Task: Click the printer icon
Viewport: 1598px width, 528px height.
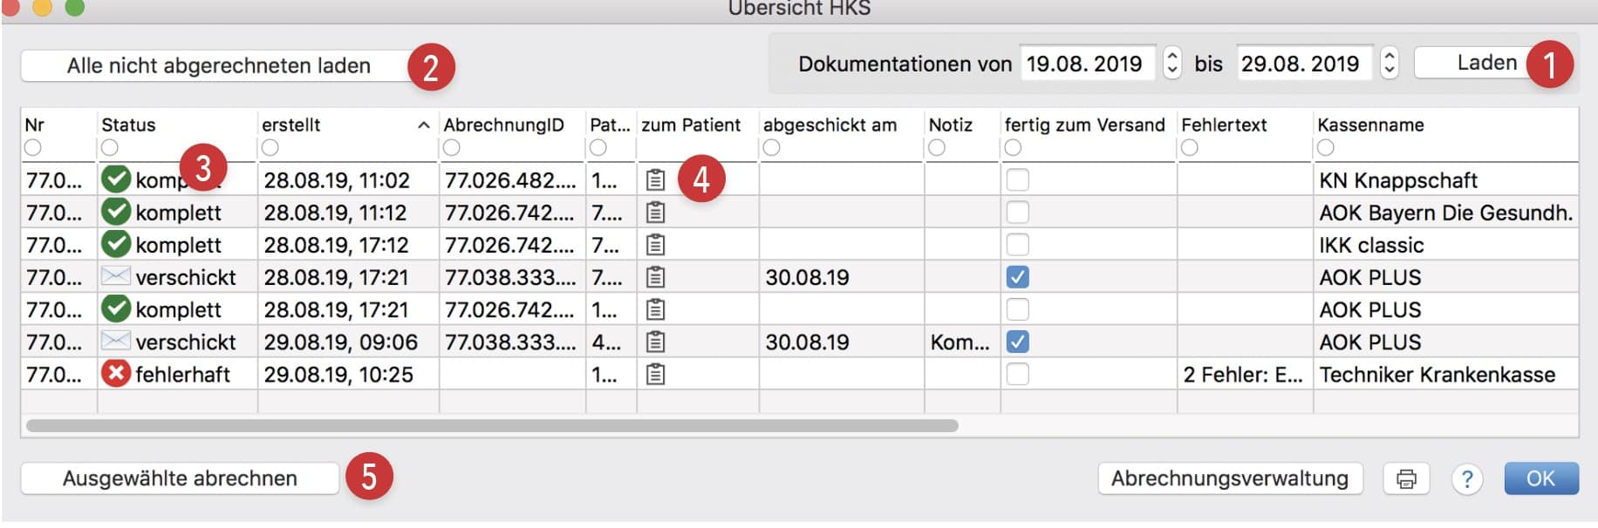Action: coord(1405,478)
